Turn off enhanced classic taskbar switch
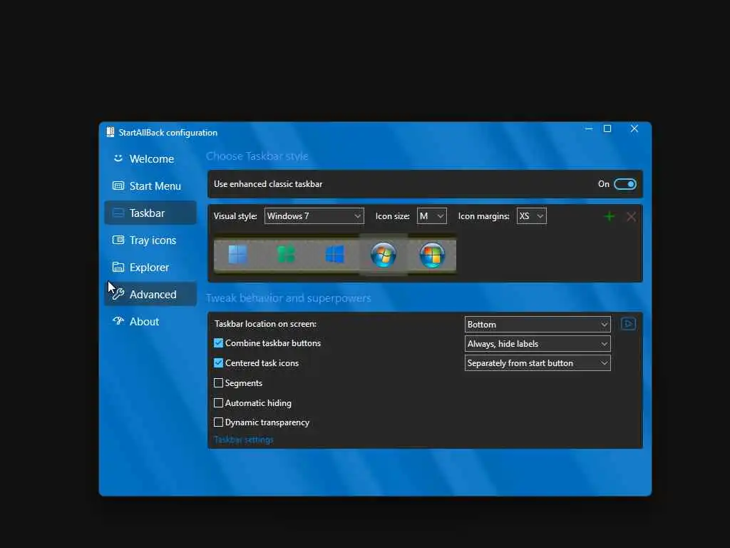The image size is (730, 548). click(624, 184)
